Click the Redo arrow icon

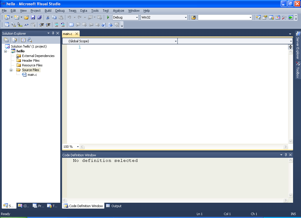point(79,17)
